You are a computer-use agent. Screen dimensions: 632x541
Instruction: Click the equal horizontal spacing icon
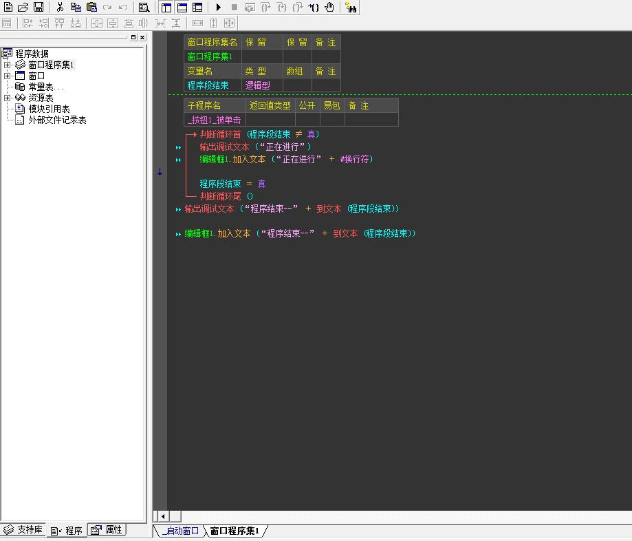(160, 23)
